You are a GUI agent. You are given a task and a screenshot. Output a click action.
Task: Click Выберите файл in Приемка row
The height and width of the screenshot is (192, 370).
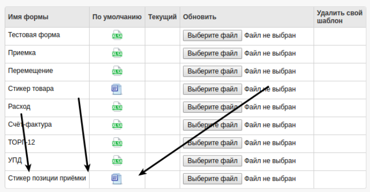pos(212,53)
